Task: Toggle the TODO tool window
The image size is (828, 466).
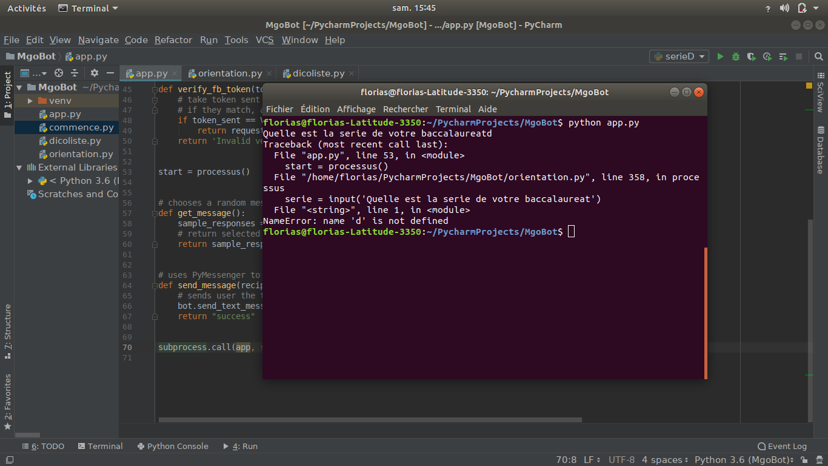Action: click(x=43, y=446)
